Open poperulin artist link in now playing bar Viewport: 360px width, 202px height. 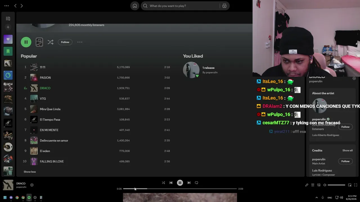21,187
